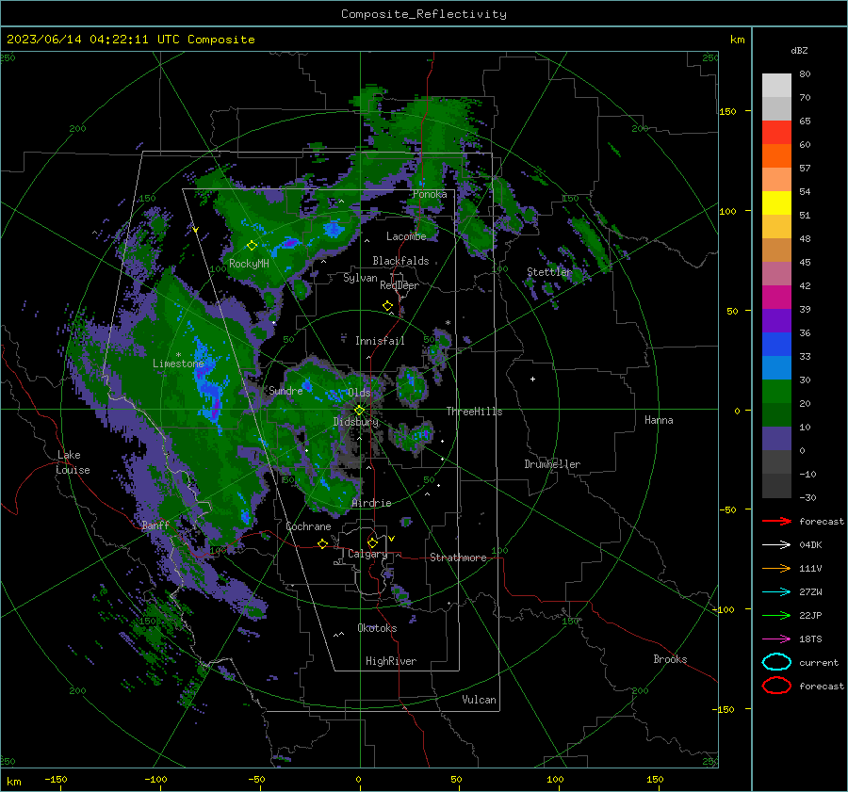848x792 pixels.
Task: Click the magenta 18TS arrow icon
Action: point(776,638)
